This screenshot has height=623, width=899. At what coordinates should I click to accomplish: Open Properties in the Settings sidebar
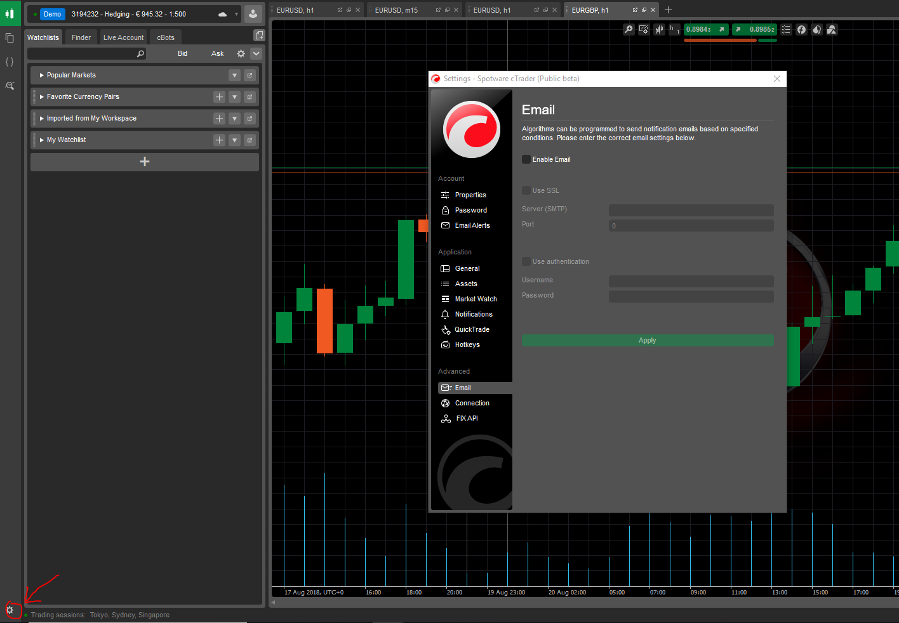470,195
